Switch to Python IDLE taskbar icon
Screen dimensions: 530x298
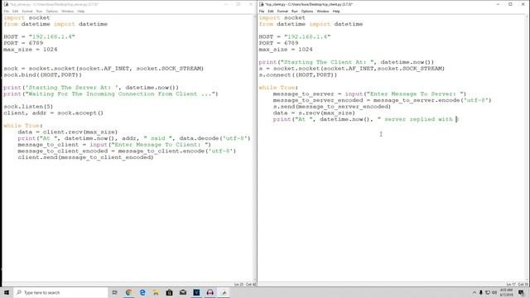[x=224, y=292]
